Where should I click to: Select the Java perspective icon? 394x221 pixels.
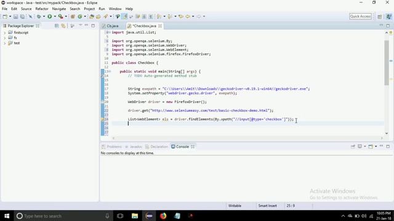(x=388, y=17)
